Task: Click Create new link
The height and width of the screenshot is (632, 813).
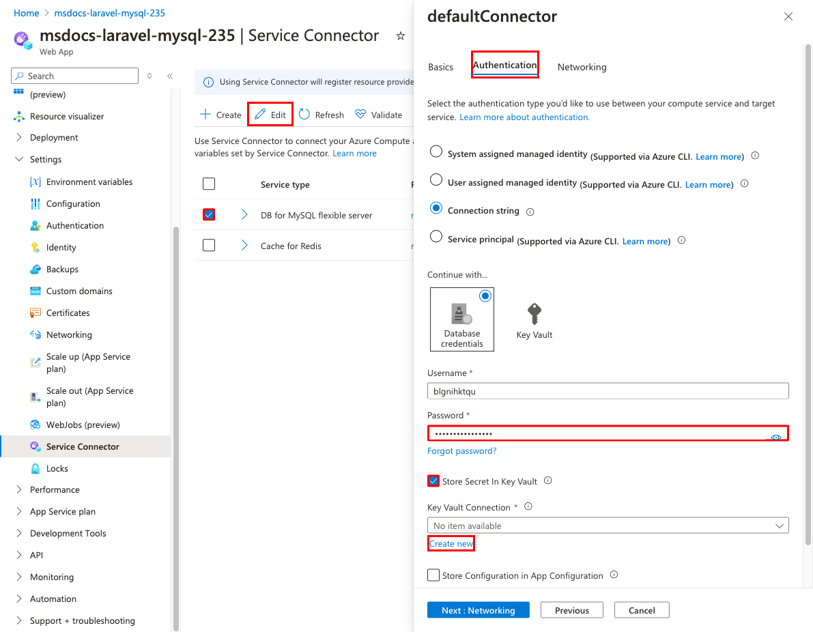Action: point(451,544)
